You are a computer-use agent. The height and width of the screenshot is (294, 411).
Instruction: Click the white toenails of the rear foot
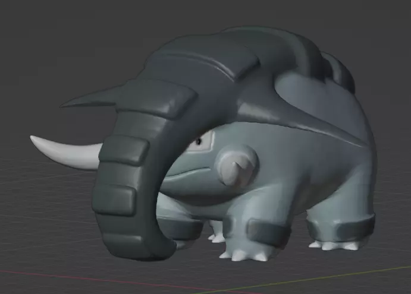pyautogui.click(x=334, y=245)
